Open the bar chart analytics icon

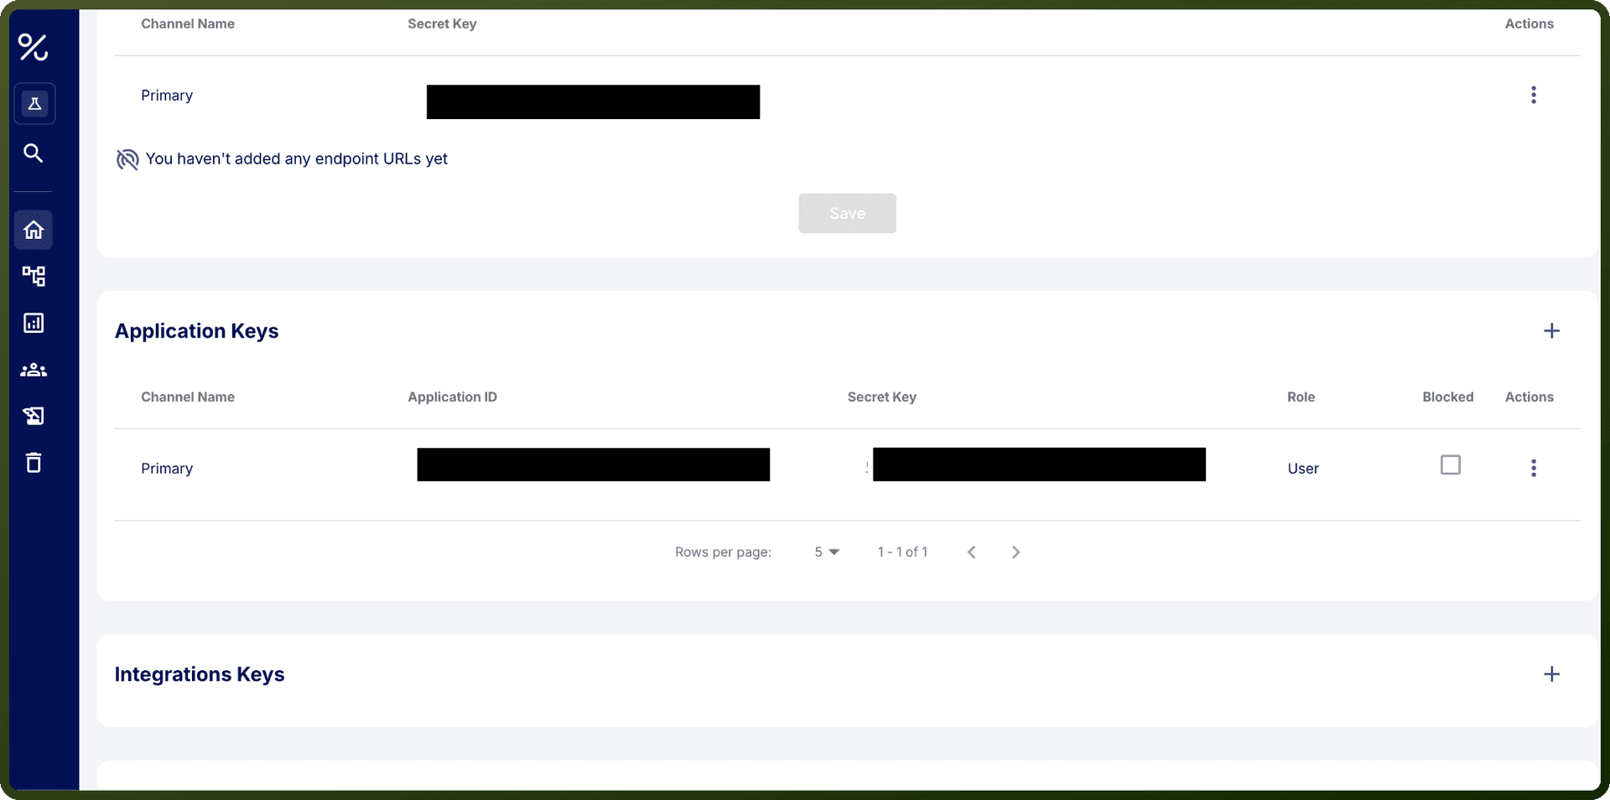[x=34, y=323]
